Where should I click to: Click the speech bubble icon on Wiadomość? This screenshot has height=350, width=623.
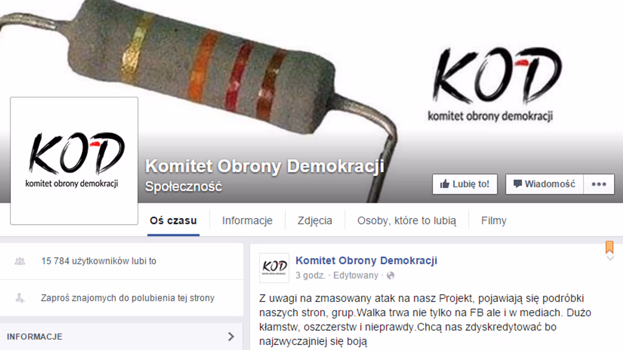(x=518, y=183)
